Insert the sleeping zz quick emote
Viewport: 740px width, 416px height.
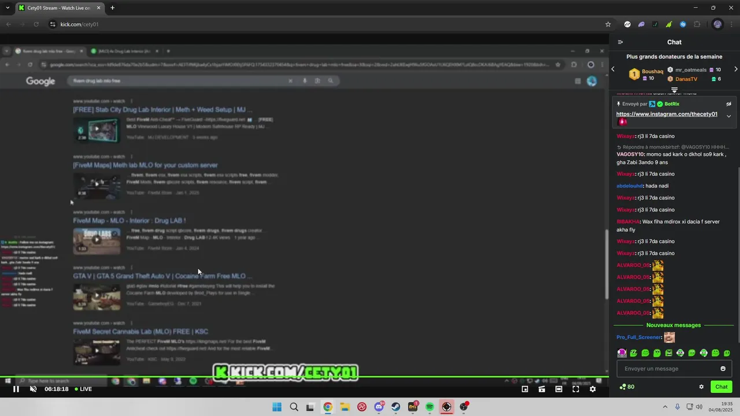click(x=634, y=353)
